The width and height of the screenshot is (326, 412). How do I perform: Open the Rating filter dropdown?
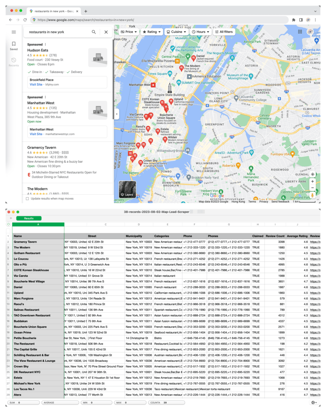(x=152, y=32)
